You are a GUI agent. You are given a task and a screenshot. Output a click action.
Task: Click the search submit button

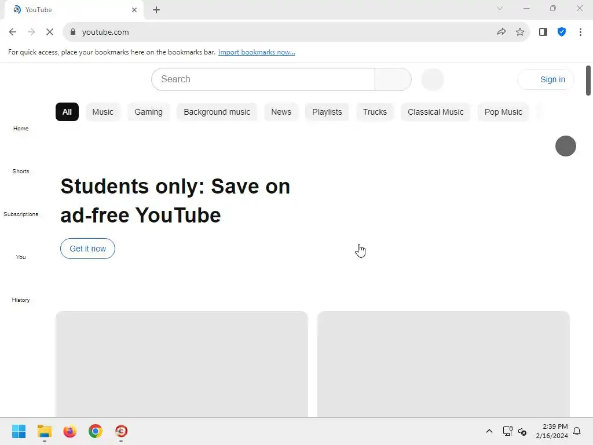click(x=393, y=79)
